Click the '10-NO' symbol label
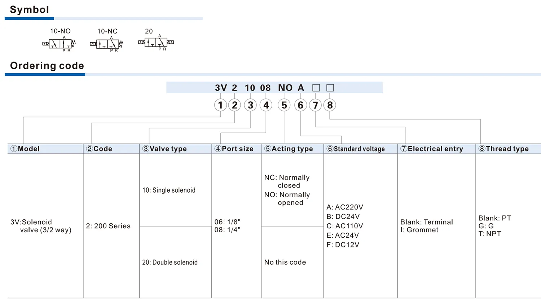541x308 pixels. (60, 31)
